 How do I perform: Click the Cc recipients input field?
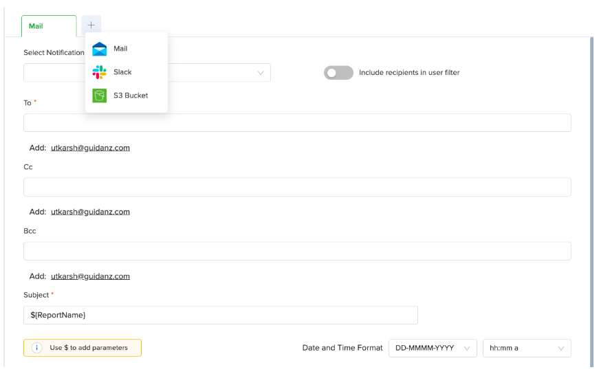(297, 187)
